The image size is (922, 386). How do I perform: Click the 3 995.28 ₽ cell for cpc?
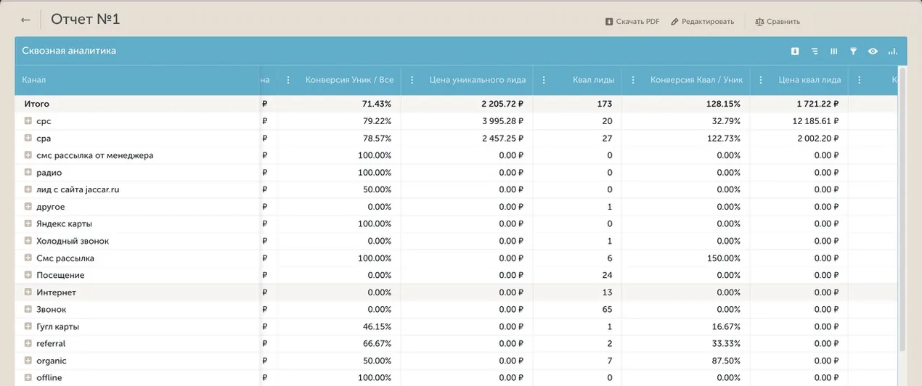(x=502, y=121)
